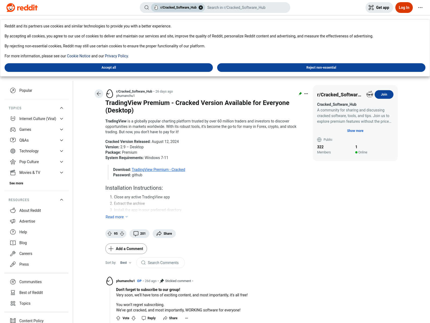Remove the r/Cracked_Software_Hub search filter
Viewport: 430px width, 323px height.
tap(201, 8)
